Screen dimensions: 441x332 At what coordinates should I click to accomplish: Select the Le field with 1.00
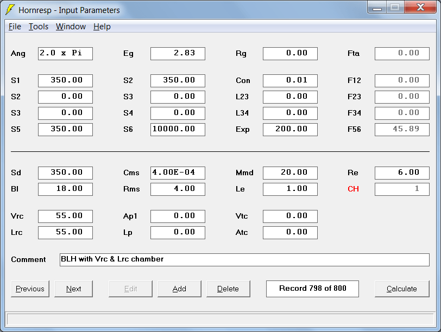[290, 189]
